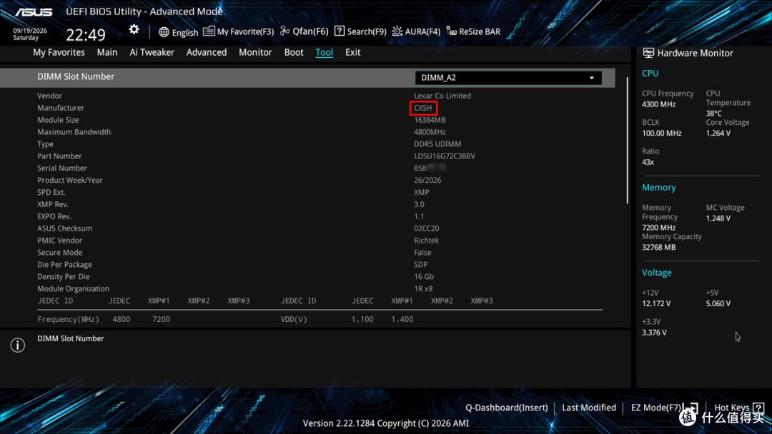Click Secure Mode value False

click(422, 252)
